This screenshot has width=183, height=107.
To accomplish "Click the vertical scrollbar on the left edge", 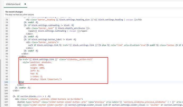I will point(1,83).
